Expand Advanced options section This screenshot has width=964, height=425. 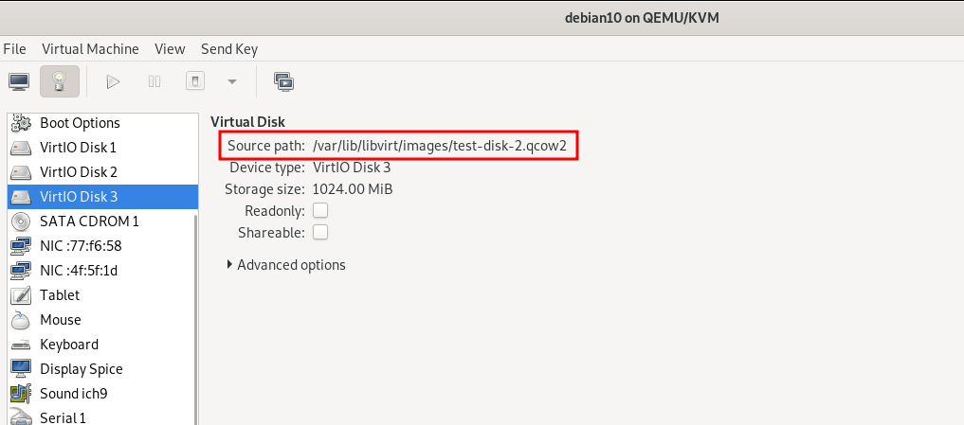[x=286, y=265]
